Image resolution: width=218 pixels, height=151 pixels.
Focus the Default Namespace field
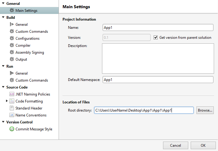pyautogui.click(x=158, y=80)
